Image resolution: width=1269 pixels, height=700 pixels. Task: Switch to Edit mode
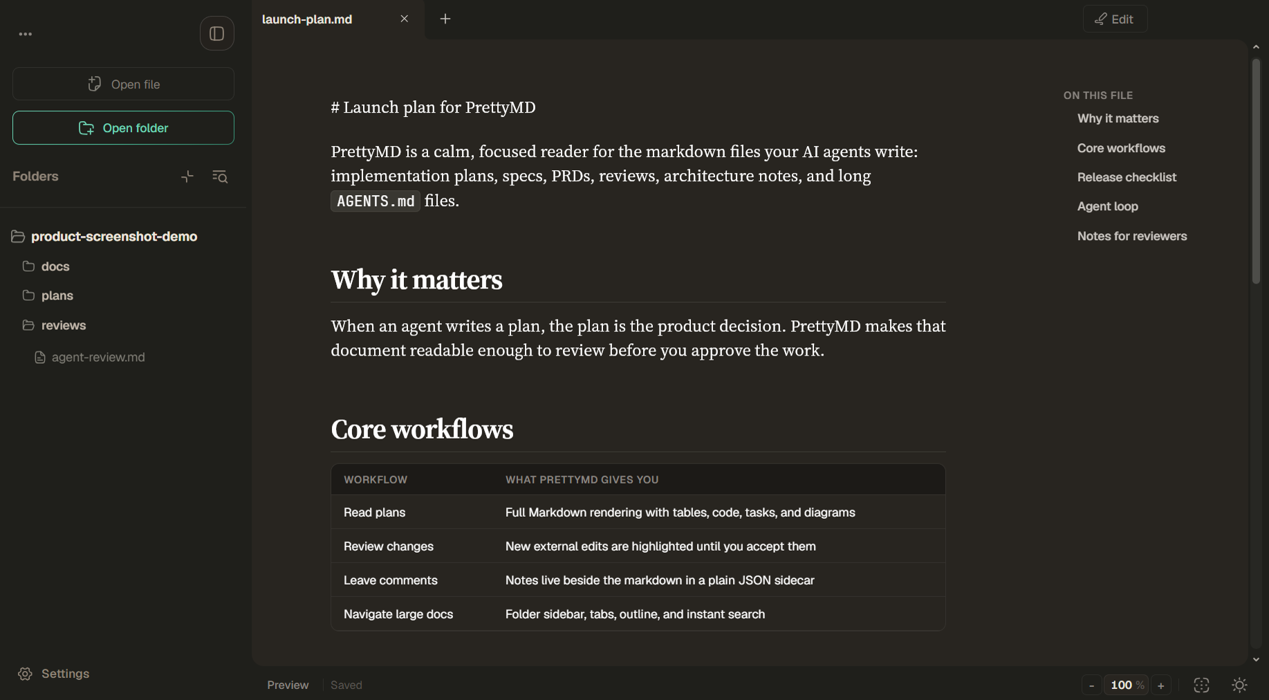pyautogui.click(x=1115, y=19)
